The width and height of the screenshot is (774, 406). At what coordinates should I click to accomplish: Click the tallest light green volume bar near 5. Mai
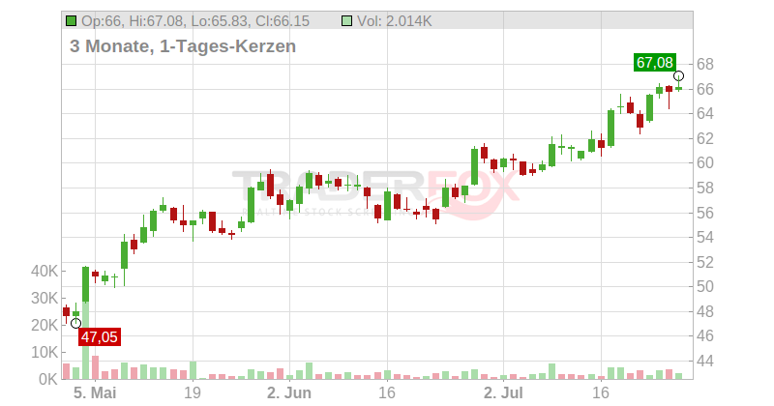pyautogui.click(x=85, y=340)
